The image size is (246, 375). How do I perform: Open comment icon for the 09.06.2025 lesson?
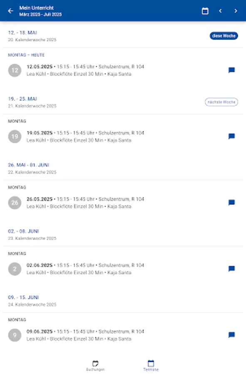[x=231, y=335]
